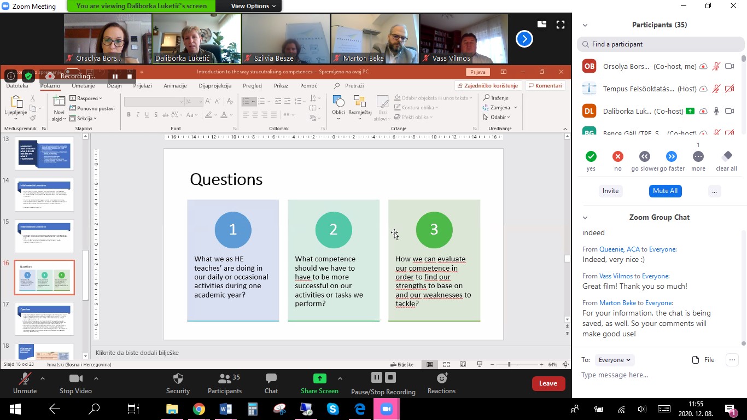Adjust the PowerPoint zoom slider
The image size is (747, 420).
tap(509, 365)
